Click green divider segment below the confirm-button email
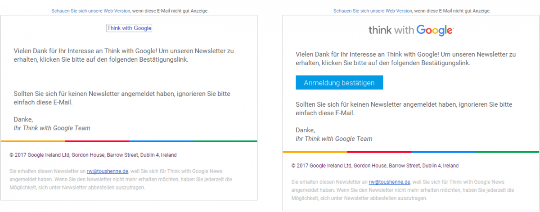Viewport: 540px width, 212px height. pos(507,152)
